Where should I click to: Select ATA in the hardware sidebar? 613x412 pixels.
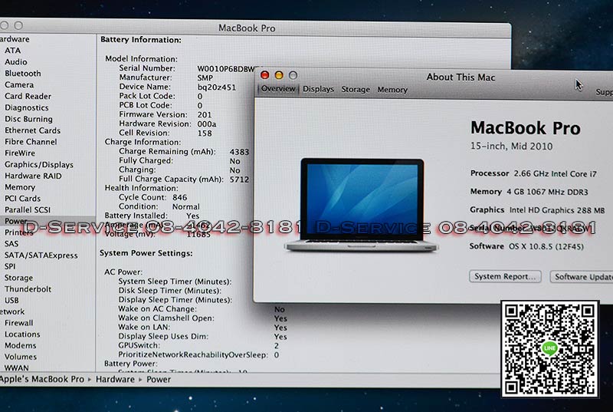[x=12, y=51]
